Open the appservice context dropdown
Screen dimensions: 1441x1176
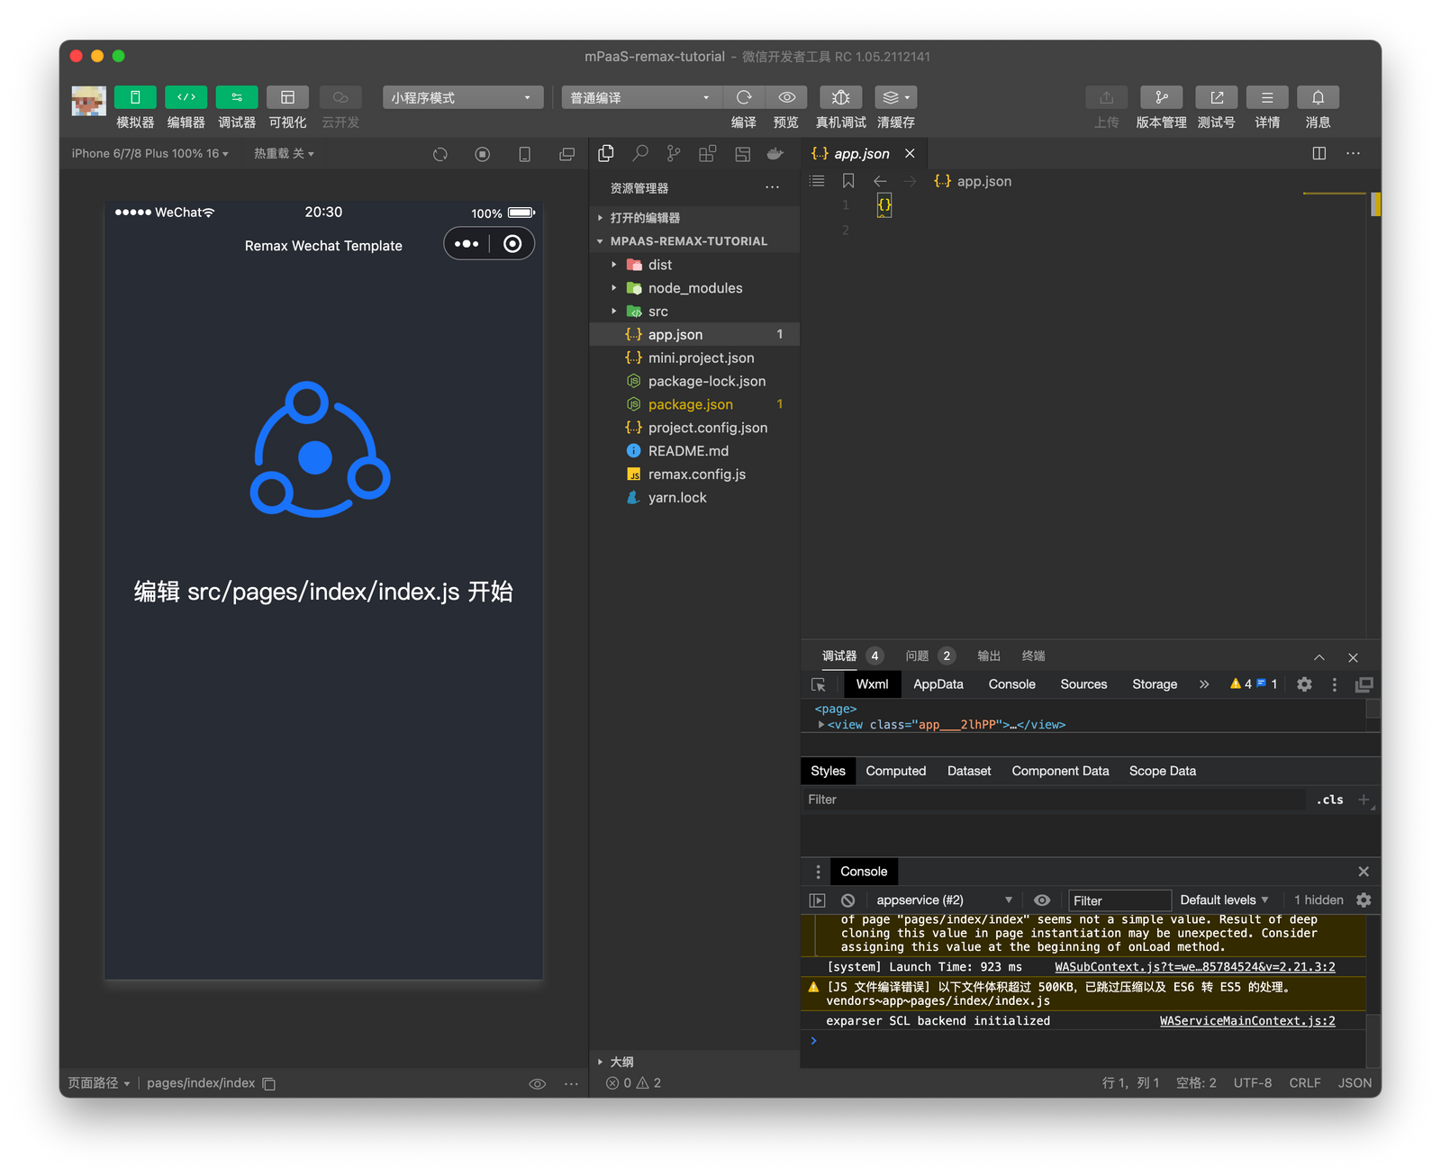coord(943,900)
